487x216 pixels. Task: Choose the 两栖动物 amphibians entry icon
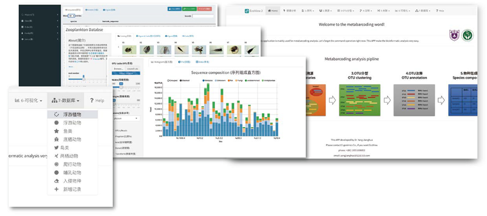click(56, 156)
